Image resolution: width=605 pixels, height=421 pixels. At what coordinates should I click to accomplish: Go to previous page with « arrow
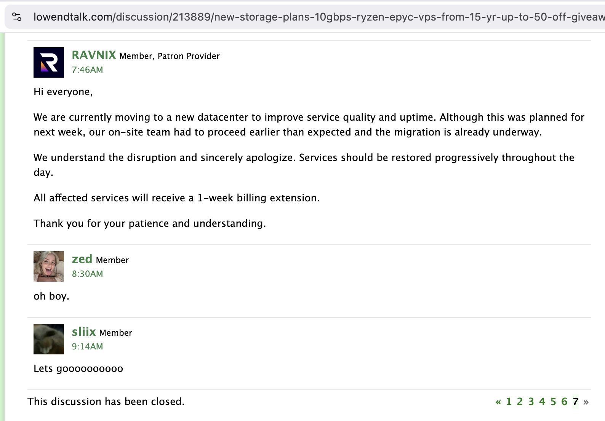(x=498, y=402)
